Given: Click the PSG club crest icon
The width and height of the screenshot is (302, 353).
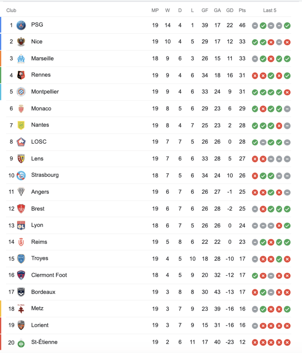Looking at the screenshot, I should click(21, 25).
